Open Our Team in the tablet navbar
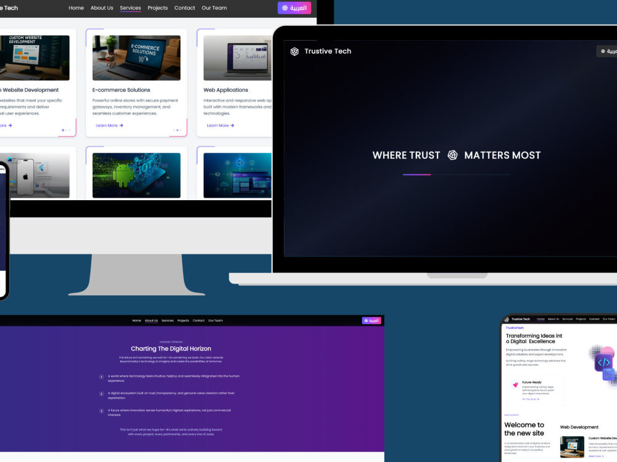Viewport: 617px width, 462px height. tap(609, 319)
